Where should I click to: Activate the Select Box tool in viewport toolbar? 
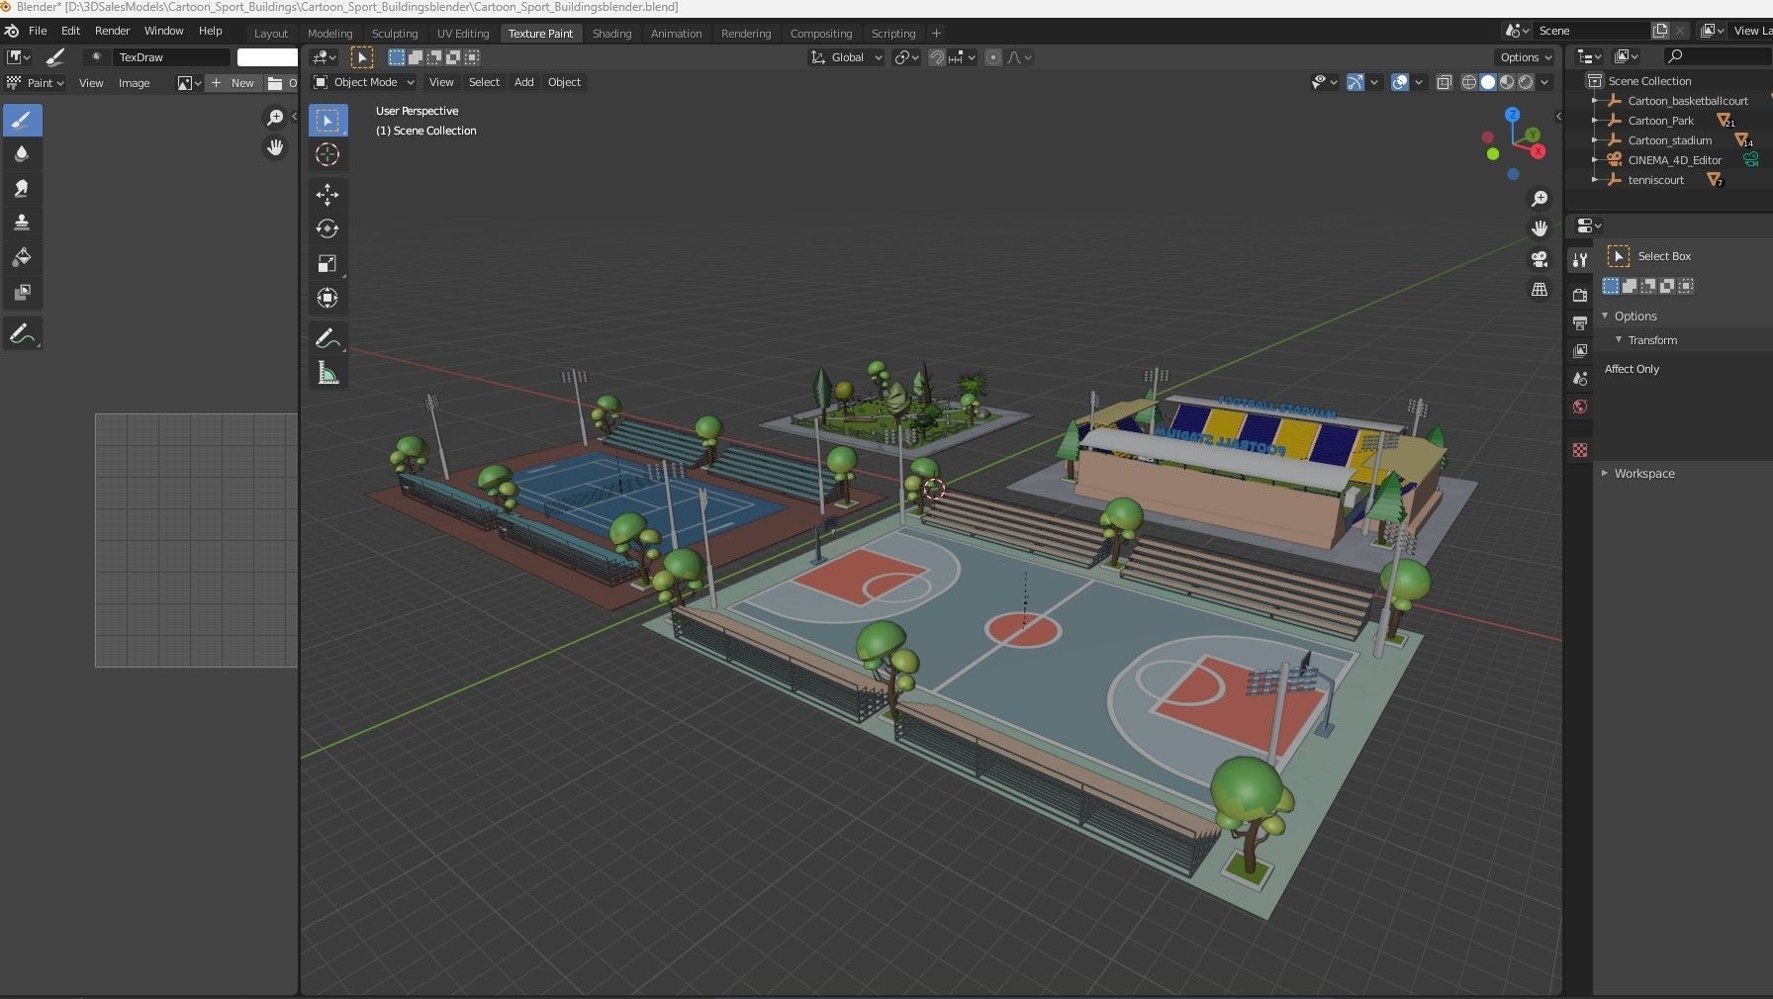327,121
